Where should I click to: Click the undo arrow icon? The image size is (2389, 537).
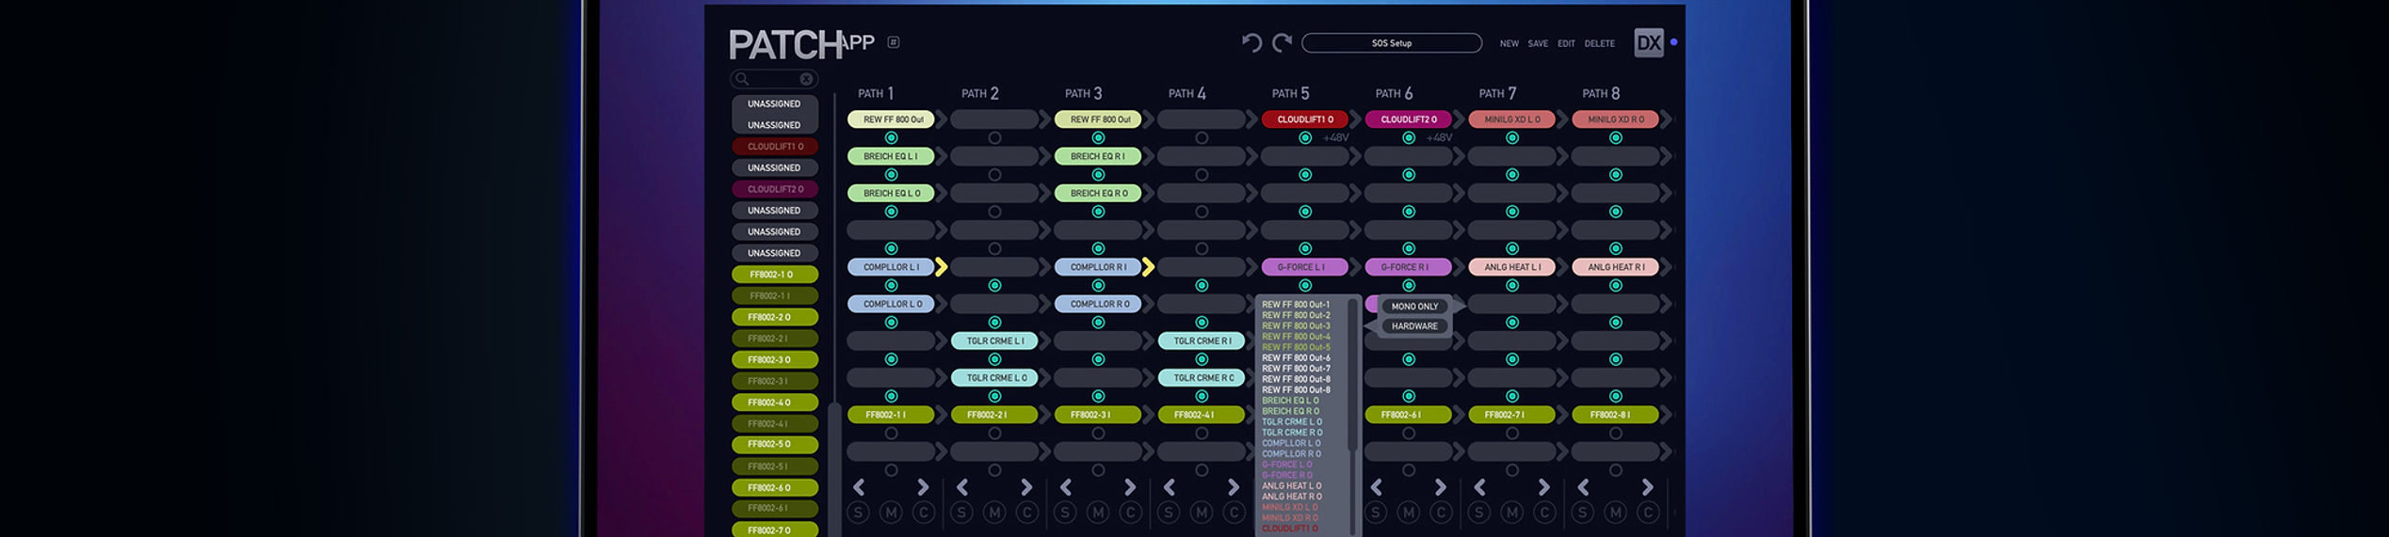[1251, 42]
